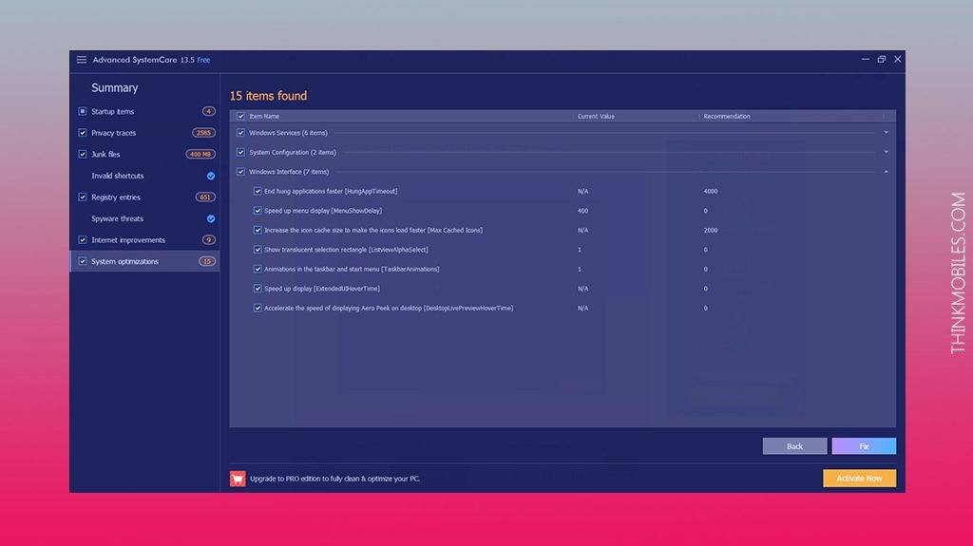This screenshot has height=546, width=973.
Task: Toggle the select-all checkbox beside Item Name
Action: pos(240,117)
